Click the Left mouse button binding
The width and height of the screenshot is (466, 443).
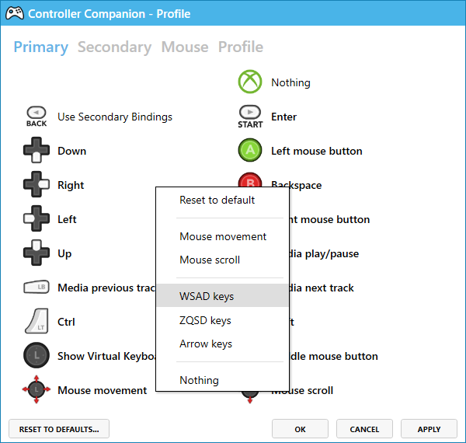317,151
